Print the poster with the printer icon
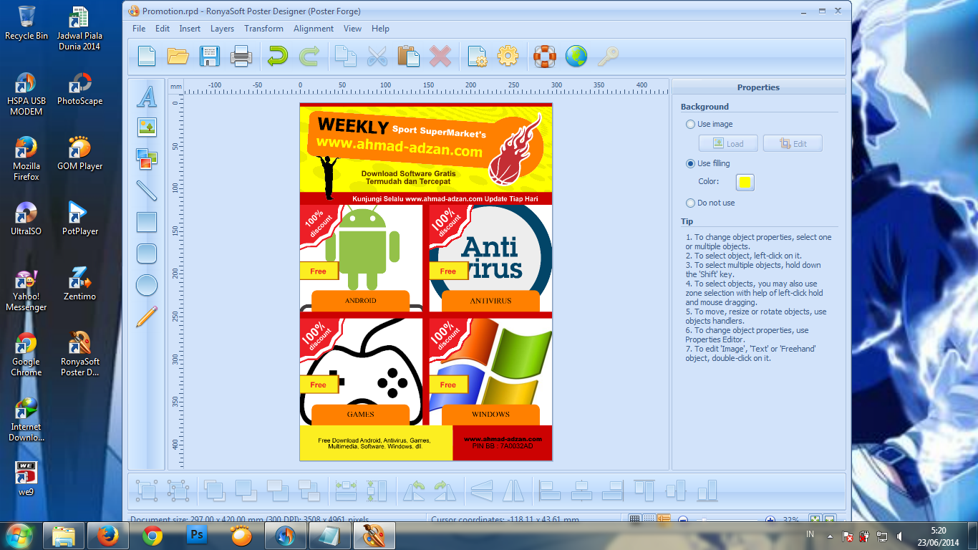 (x=241, y=56)
